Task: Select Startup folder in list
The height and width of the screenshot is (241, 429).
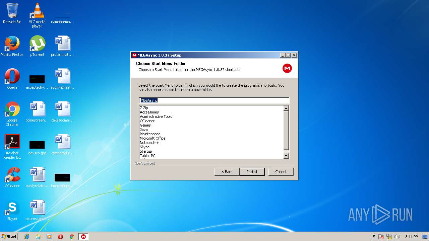Action: [x=211, y=151]
